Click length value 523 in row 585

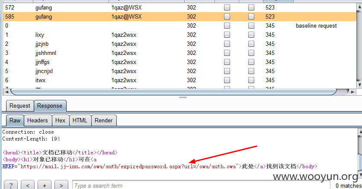(x=270, y=16)
